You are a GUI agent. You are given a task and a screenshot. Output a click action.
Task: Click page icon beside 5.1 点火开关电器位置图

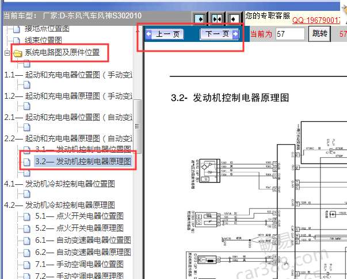27,216
